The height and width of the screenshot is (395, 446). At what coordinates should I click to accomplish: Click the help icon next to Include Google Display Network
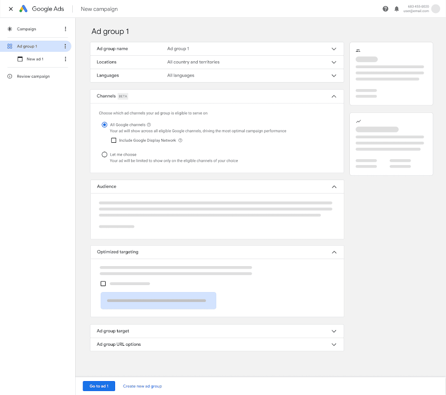click(x=180, y=140)
